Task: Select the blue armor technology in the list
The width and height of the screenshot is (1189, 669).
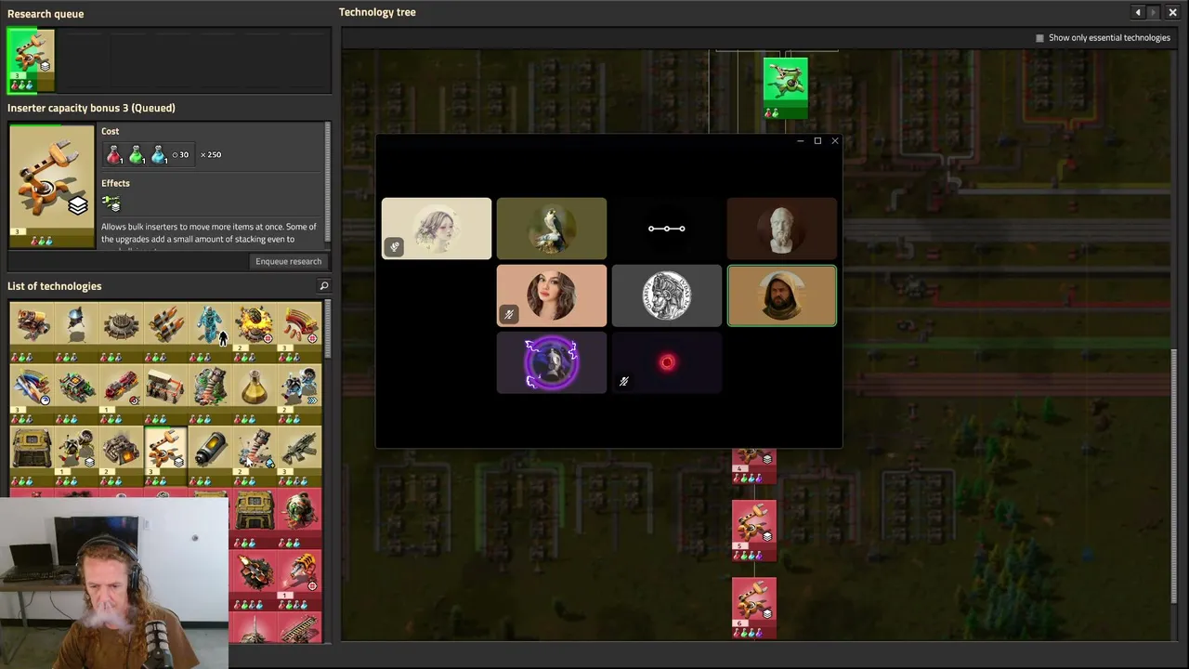Action: pos(210,332)
